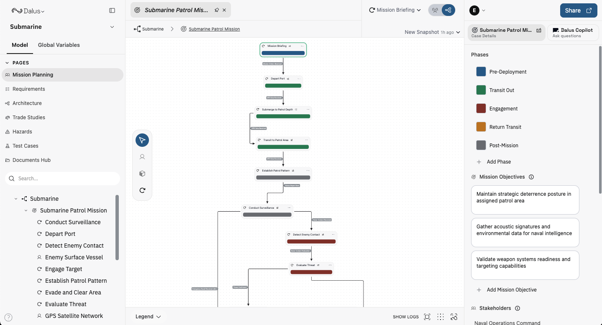602x325 pixels.
Task: Select the actor person tool
Action: click(x=142, y=157)
